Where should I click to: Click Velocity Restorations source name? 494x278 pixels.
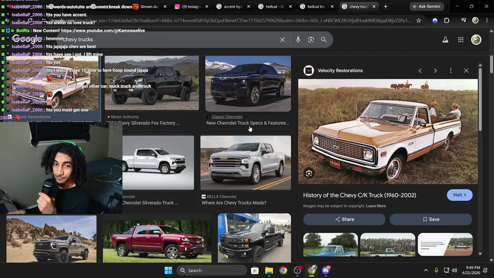(340, 71)
